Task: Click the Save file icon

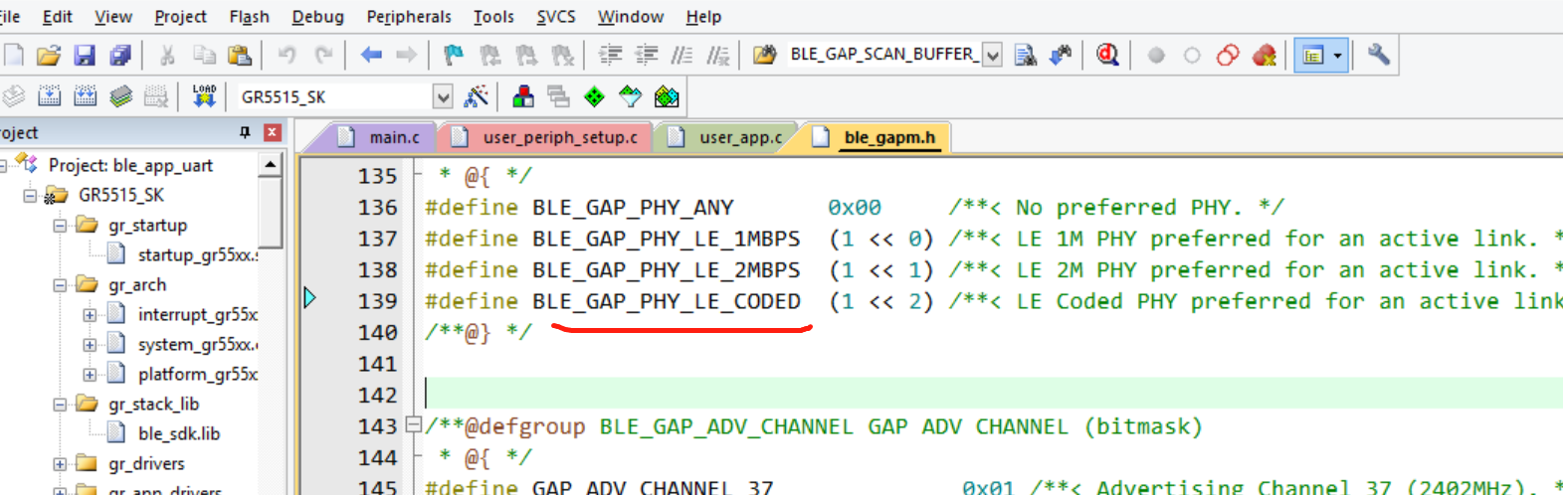Action: point(85,56)
